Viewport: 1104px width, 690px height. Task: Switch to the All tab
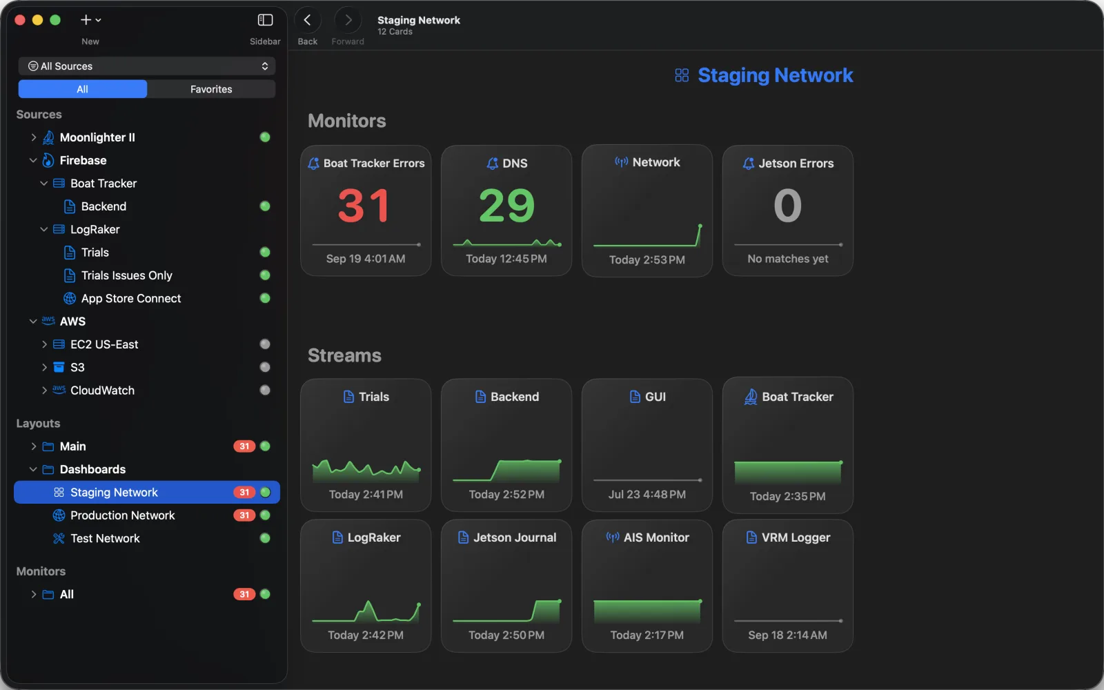pos(83,89)
